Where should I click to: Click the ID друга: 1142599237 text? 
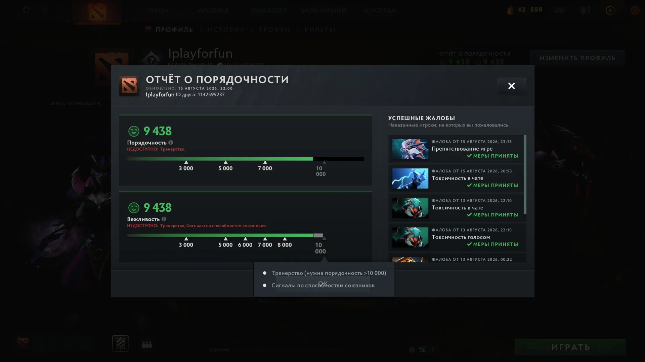(x=200, y=95)
